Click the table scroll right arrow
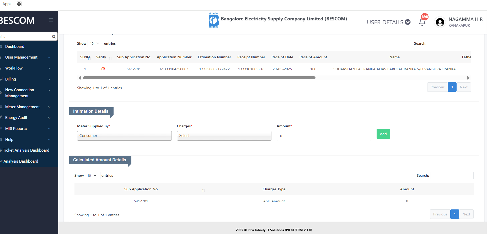This screenshot has height=234, width=487. click(x=468, y=78)
